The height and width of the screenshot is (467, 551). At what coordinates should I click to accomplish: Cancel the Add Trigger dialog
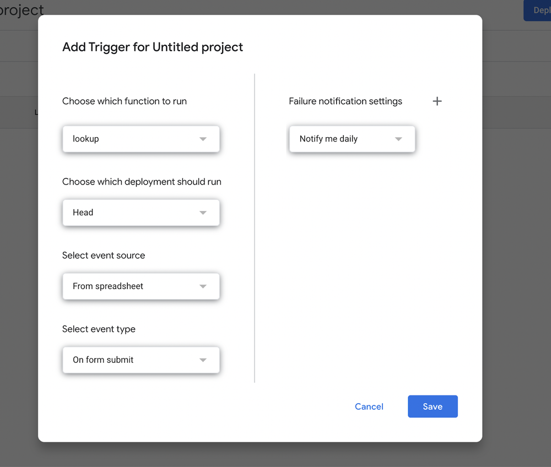[369, 406]
